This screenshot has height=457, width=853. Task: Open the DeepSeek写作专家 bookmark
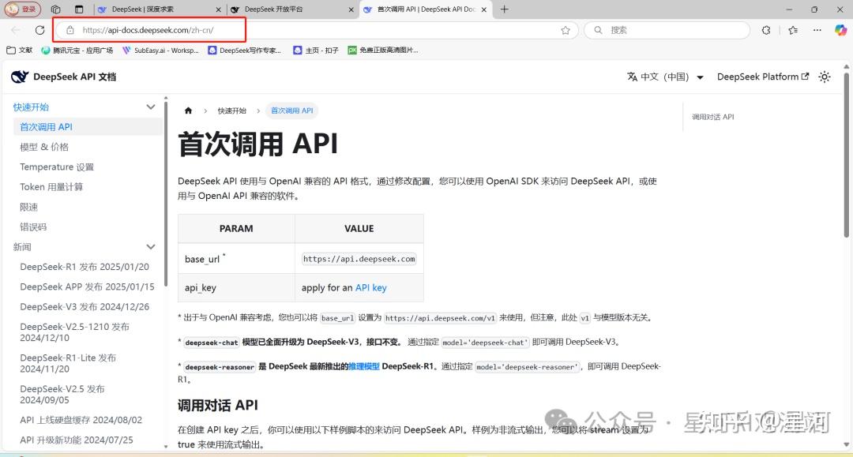pos(245,50)
